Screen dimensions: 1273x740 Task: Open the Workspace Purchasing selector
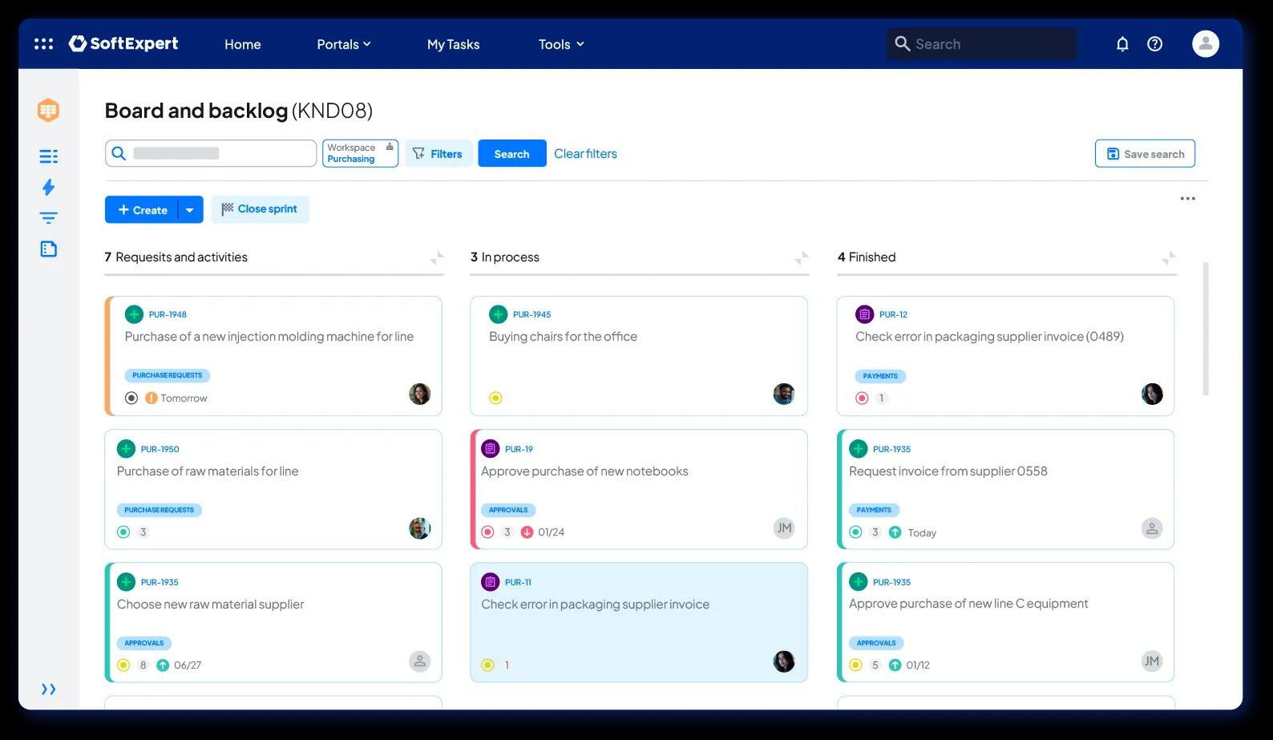click(360, 153)
